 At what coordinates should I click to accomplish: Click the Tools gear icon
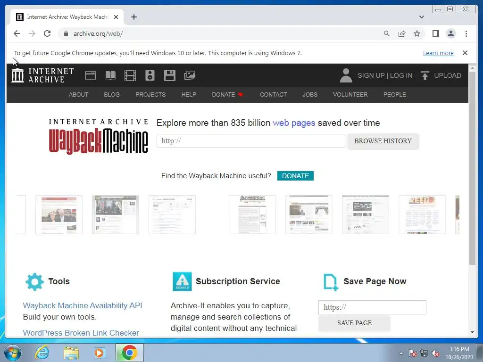pyautogui.click(x=34, y=282)
